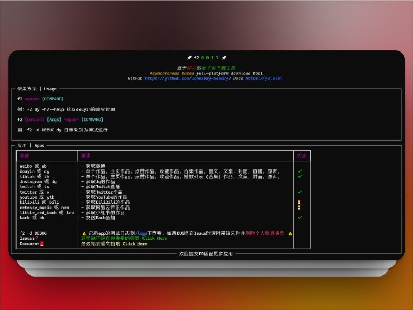Click the green checkmark in the tiktok row
This screenshot has width=413, height=310.
[x=300, y=176]
